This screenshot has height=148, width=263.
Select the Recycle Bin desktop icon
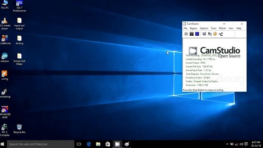(19, 129)
